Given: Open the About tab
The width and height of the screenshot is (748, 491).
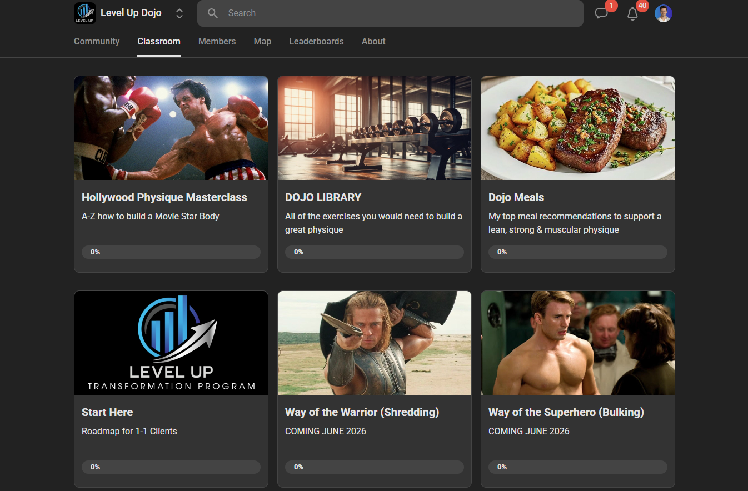Looking at the screenshot, I should [373, 41].
